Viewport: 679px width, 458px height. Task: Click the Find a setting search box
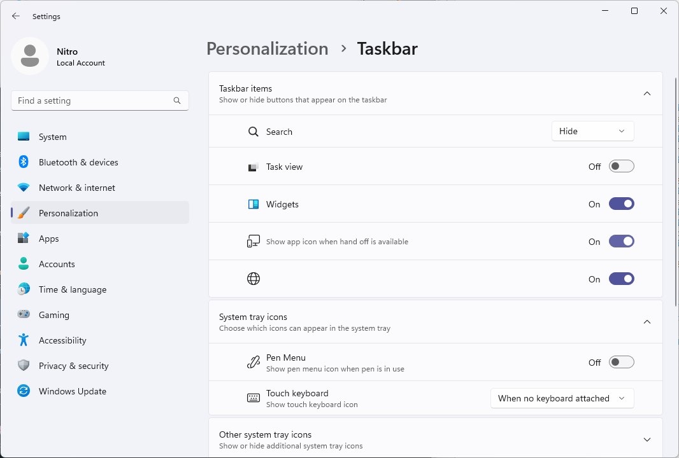click(100, 101)
